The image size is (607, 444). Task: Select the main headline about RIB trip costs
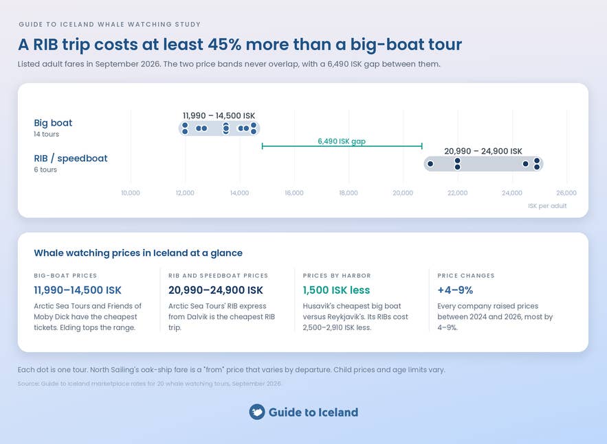point(240,45)
